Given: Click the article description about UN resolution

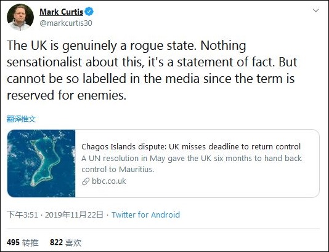Looking at the screenshot, I should (x=192, y=163).
